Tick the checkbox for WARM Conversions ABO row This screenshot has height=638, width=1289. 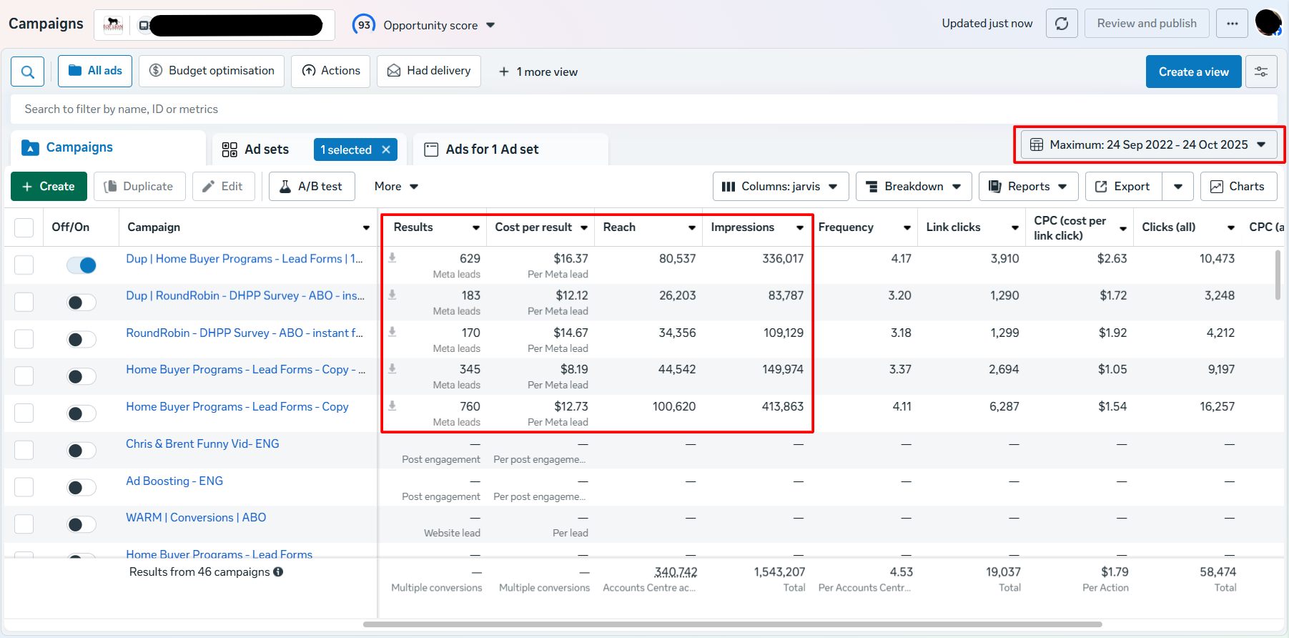(x=24, y=524)
